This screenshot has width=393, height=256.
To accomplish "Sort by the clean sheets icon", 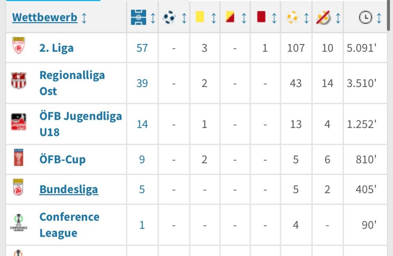I will [323, 18].
